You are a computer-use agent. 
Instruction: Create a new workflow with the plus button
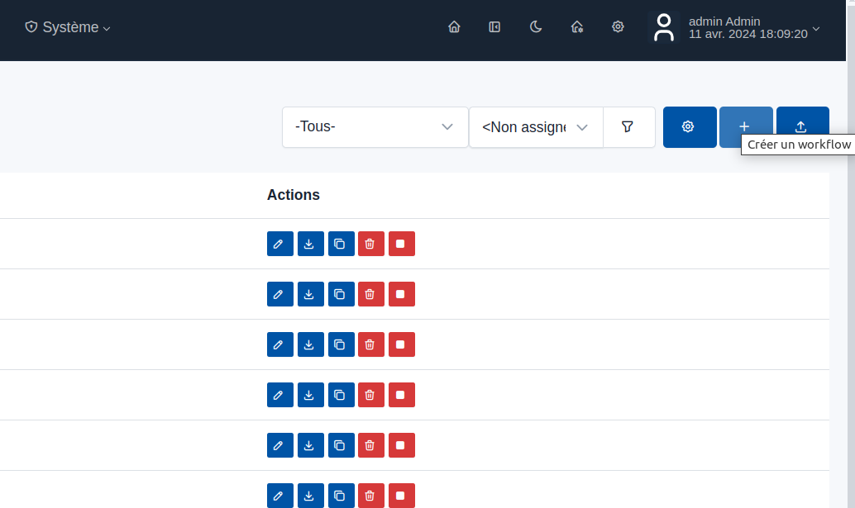click(x=746, y=127)
